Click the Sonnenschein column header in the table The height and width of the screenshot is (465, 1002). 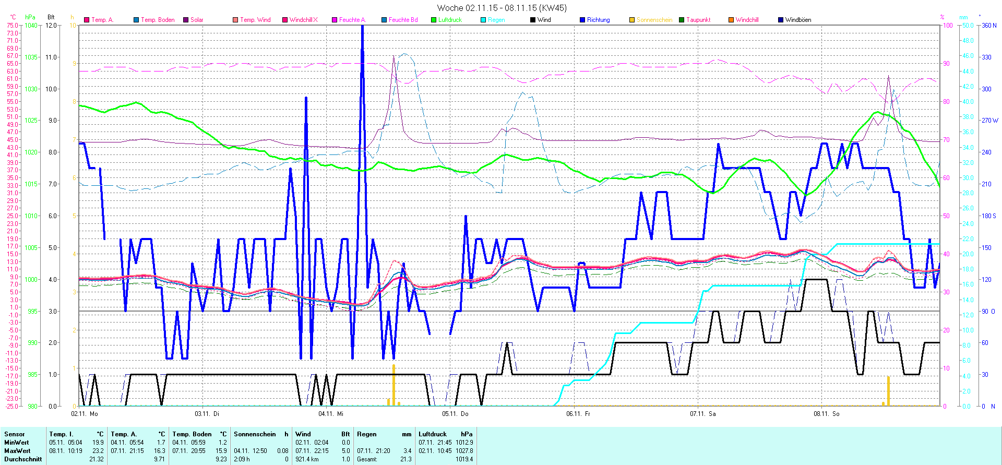coord(260,434)
